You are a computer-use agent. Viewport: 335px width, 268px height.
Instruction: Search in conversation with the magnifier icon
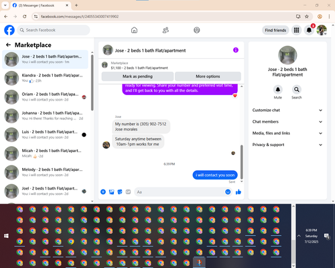tap(297, 90)
